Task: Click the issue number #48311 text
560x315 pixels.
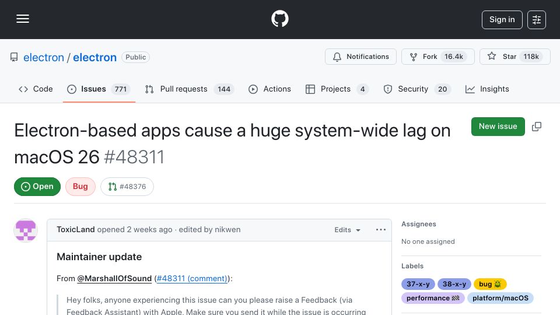Action: pos(134,157)
